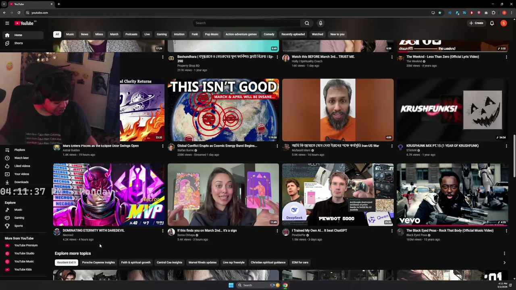Select the New to you chip

pyautogui.click(x=337, y=34)
